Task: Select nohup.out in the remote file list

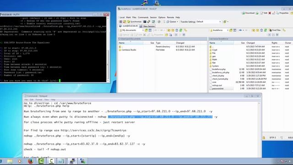Action: pyautogui.click(x=217, y=85)
